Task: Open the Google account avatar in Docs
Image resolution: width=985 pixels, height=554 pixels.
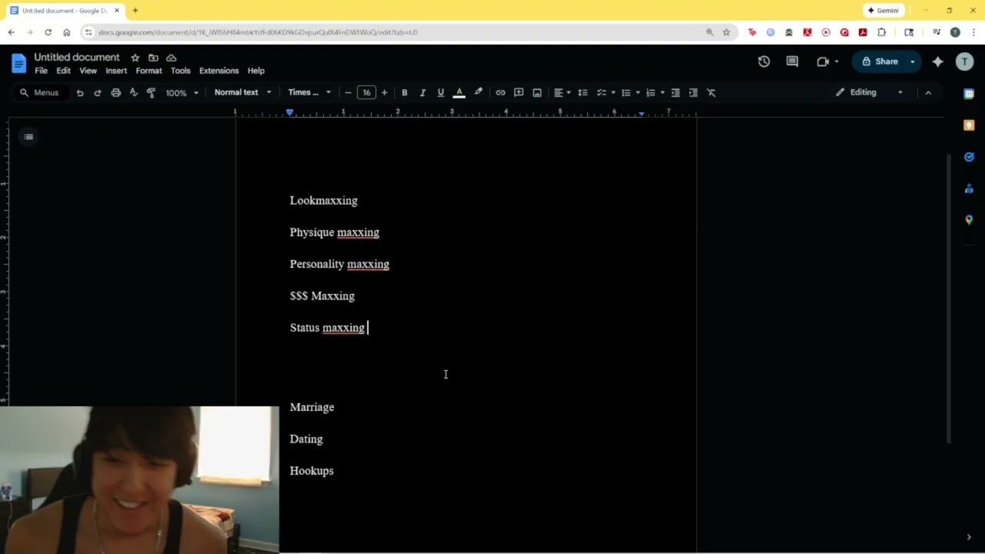Action: point(964,62)
